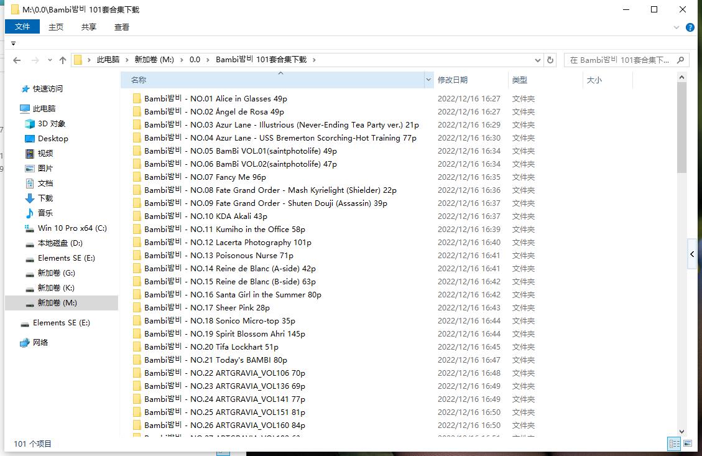Click the Desktop folder icon in sidebar

click(x=30, y=138)
